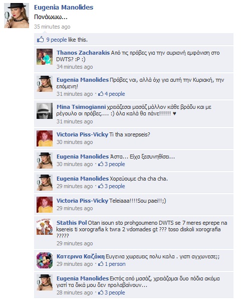Open Stathis Pol's cartoon avatar

click(45, 227)
